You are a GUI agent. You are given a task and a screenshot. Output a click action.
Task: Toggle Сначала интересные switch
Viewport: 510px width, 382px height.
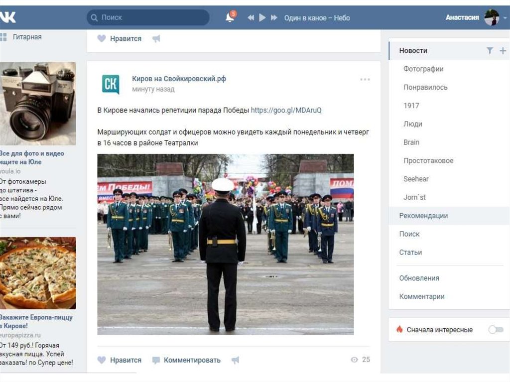[496, 330]
